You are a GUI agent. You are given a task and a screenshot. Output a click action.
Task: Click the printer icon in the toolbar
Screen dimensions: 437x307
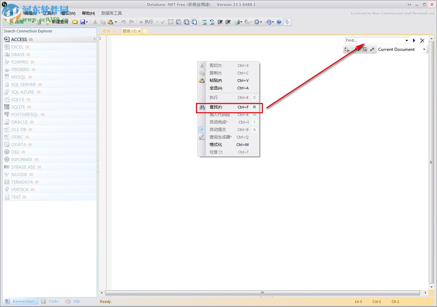pyautogui.click(x=237, y=22)
